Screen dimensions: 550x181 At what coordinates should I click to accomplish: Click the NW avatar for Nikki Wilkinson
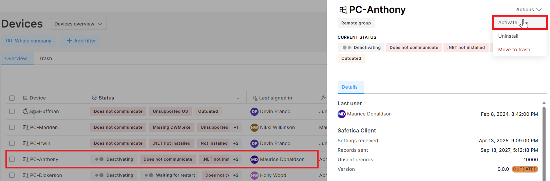point(254,127)
